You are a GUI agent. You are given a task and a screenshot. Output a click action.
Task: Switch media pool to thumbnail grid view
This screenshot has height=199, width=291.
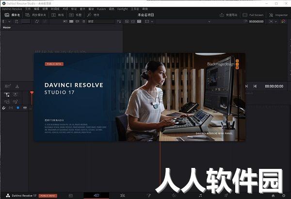(71, 21)
